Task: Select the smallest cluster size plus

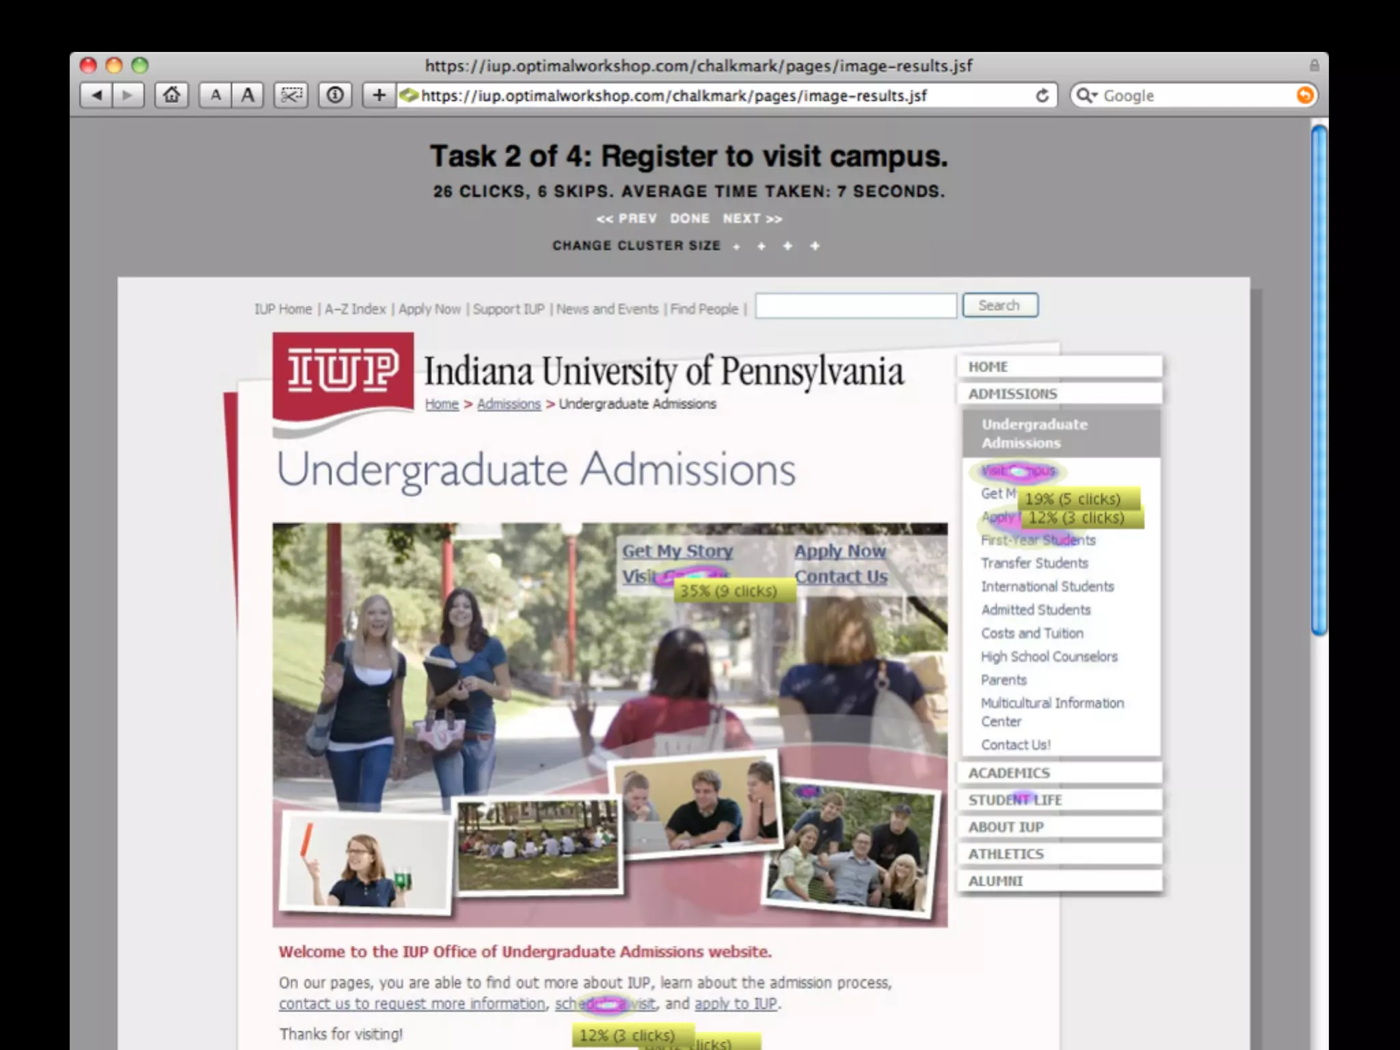Action: (736, 247)
